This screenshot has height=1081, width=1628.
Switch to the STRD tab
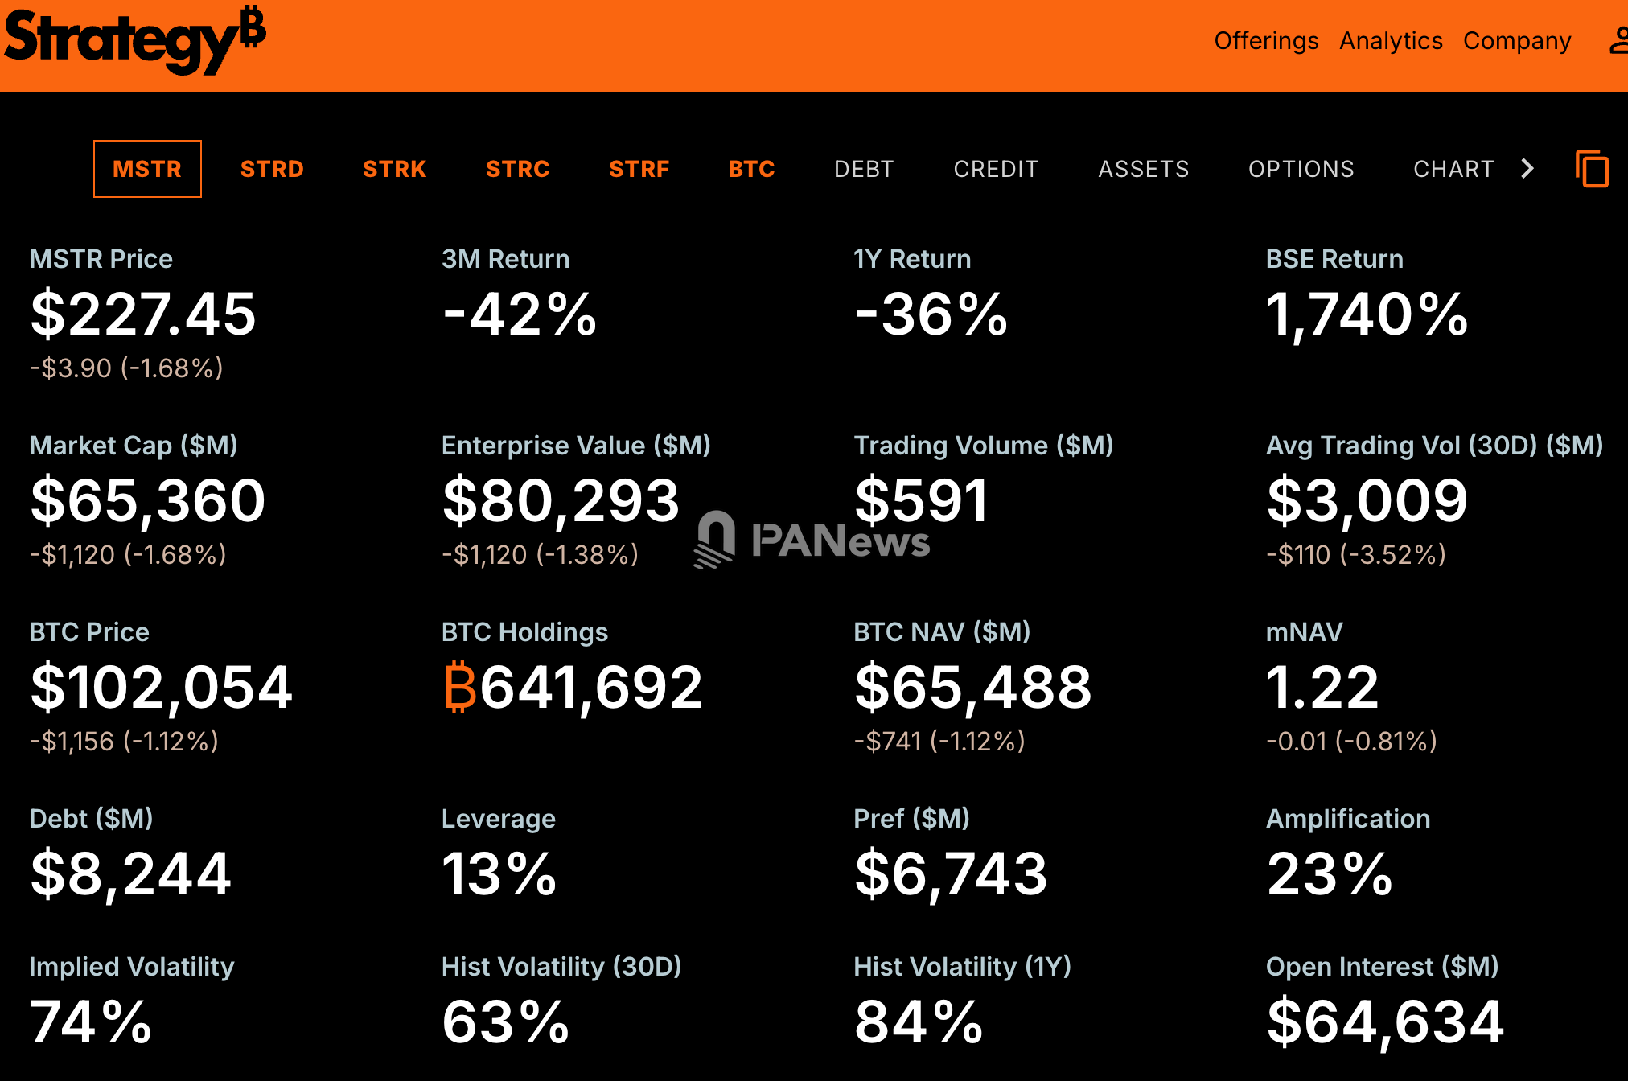272,169
